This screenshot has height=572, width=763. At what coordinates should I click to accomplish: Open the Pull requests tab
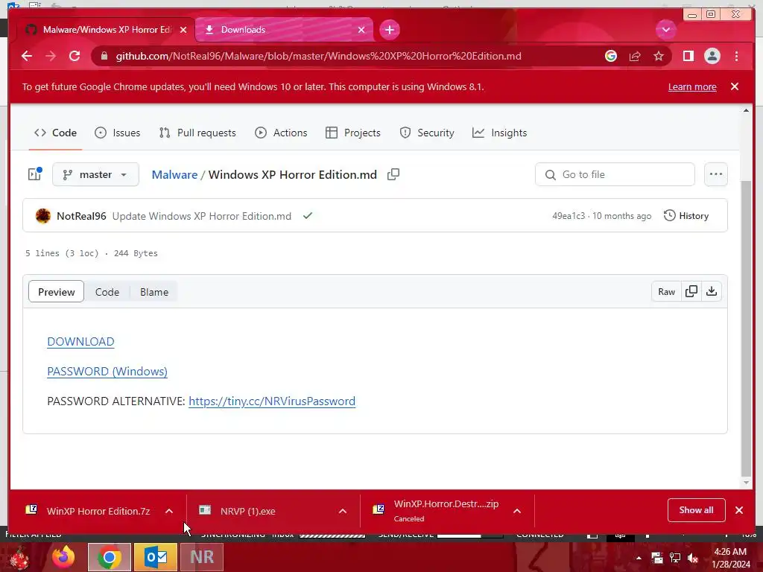[197, 133]
